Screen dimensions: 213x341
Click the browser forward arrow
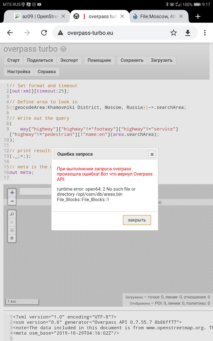(27, 33)
